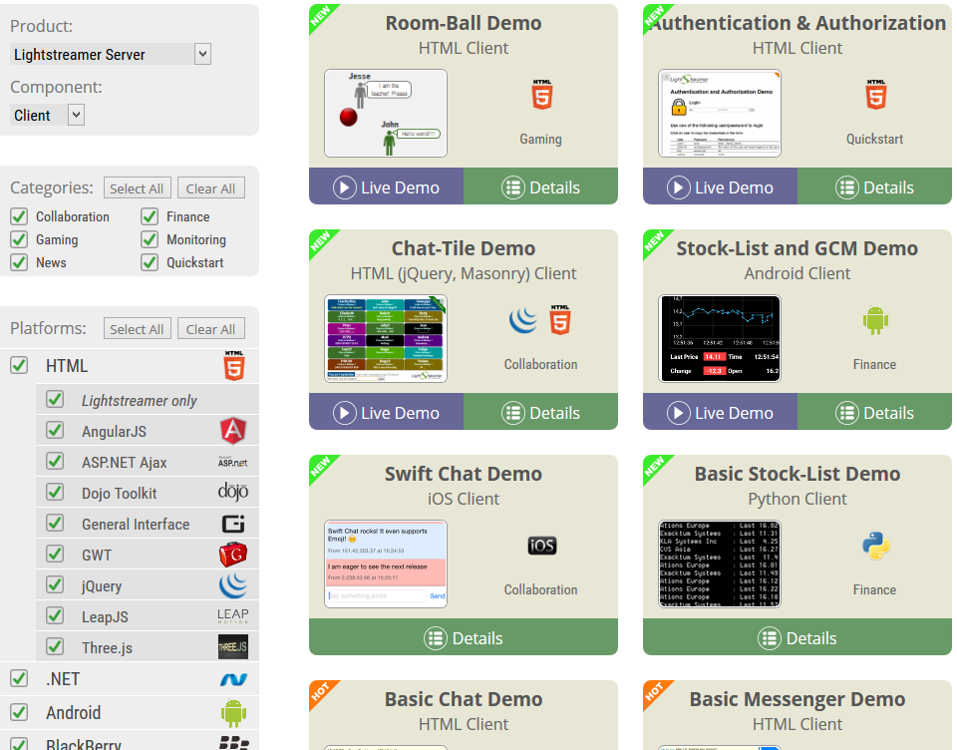Image resolution: width=957 pixels, height=750 pixels.
Task: Toggle the ASP.NET Ajax checkbox
Action: pyautogui.click(x=55, y=461)
